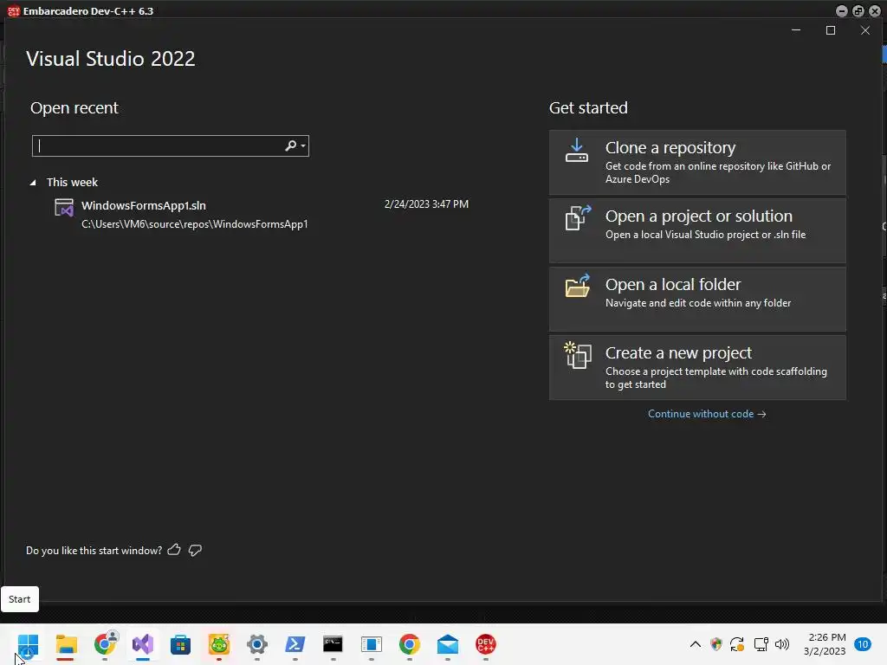
Task: Click the WindowsFormsApp1 solution icon
Action: point(64,208)
